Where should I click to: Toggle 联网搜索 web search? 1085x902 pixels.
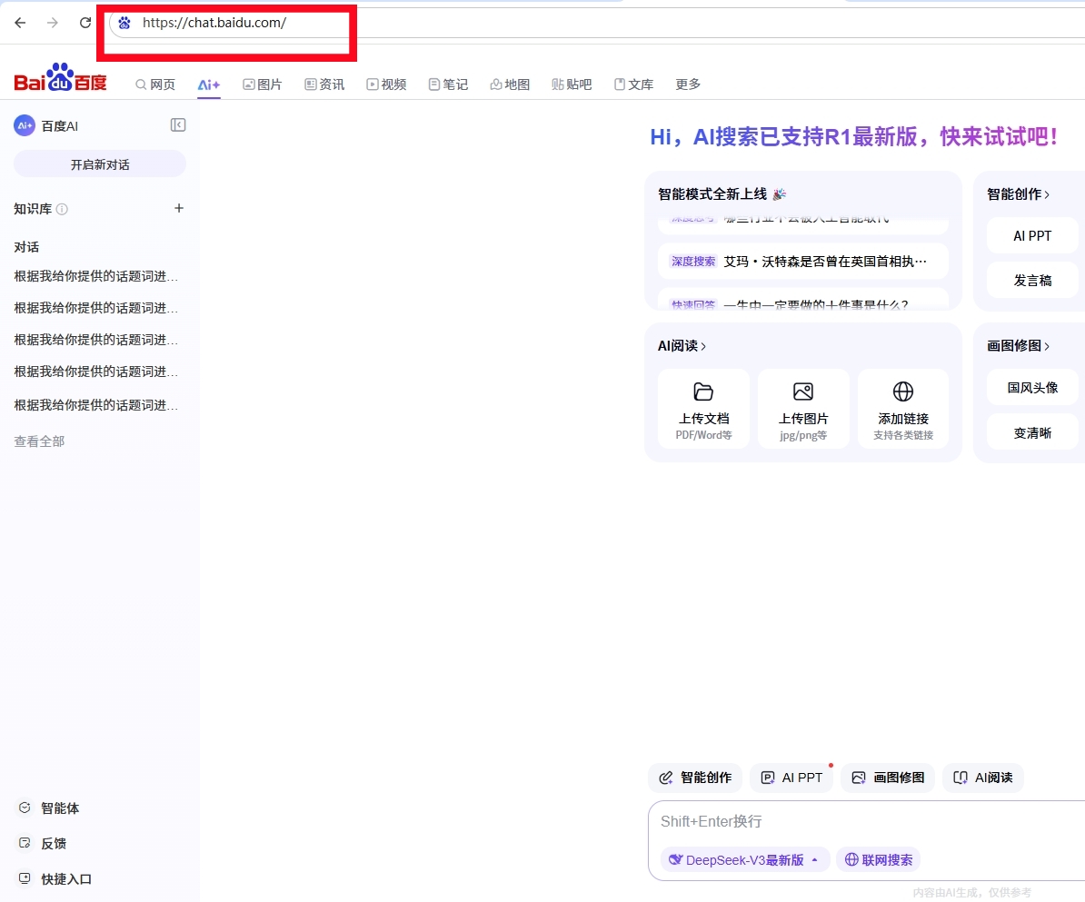pos(878,860)
